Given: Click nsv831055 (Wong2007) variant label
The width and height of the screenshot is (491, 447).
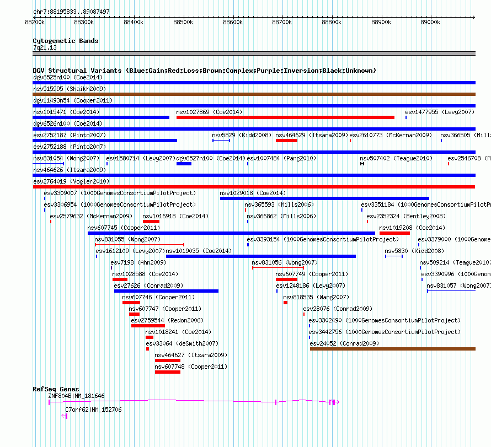Looking at the screenshot, I should [127, 239].
